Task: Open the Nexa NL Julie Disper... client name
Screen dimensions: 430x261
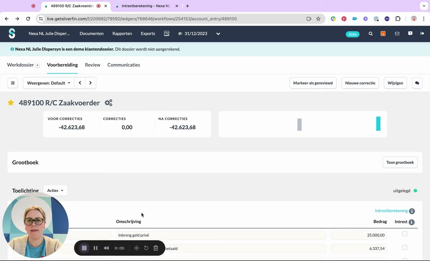Action: (x=49, y=34)
